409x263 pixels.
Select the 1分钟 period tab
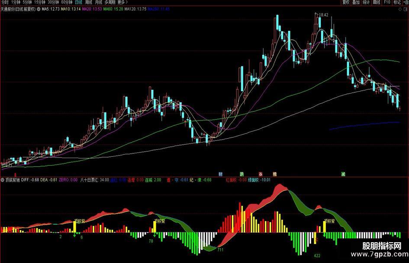16,2
